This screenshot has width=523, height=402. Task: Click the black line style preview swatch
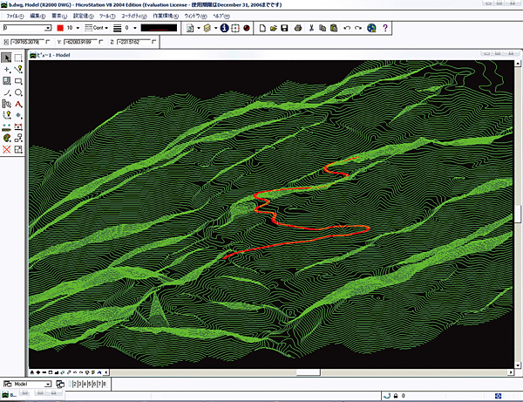click(x=159, y=28)
